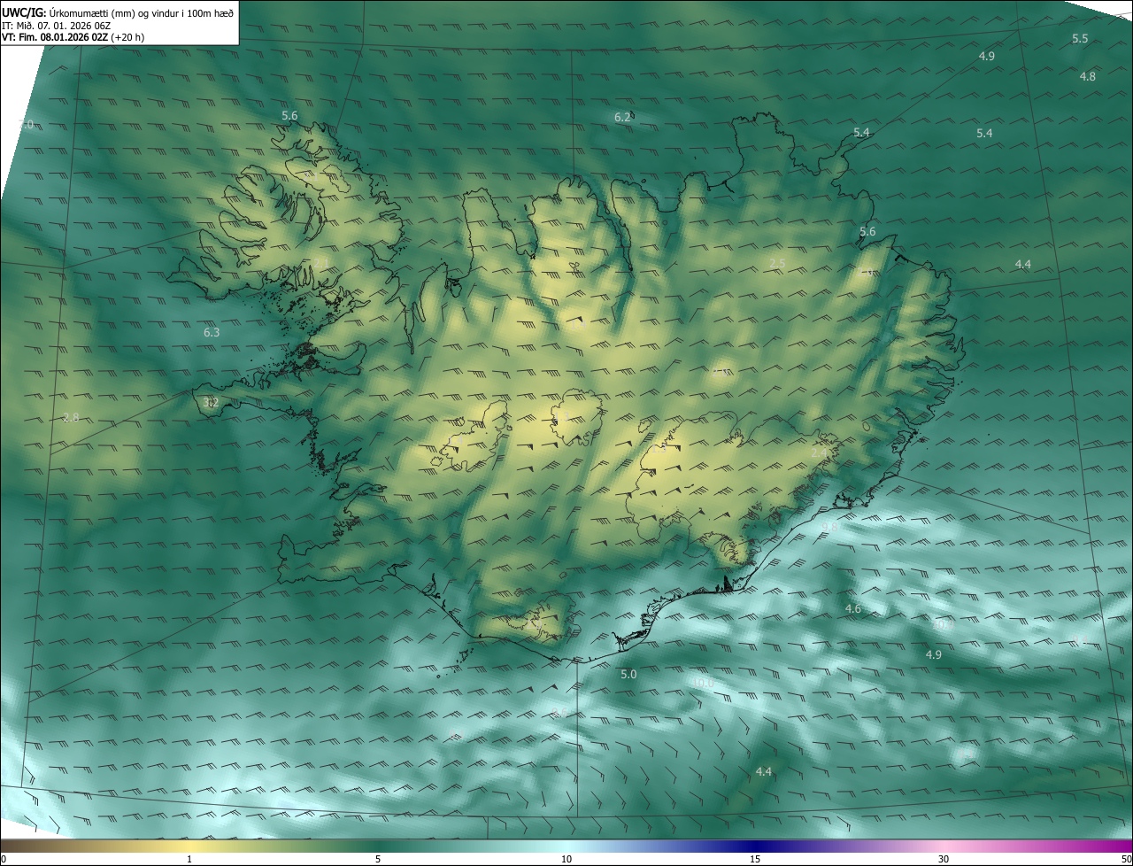Click the dark blue section of the color scale
This screenshot has height=866, width=1133.
[755, 846]
